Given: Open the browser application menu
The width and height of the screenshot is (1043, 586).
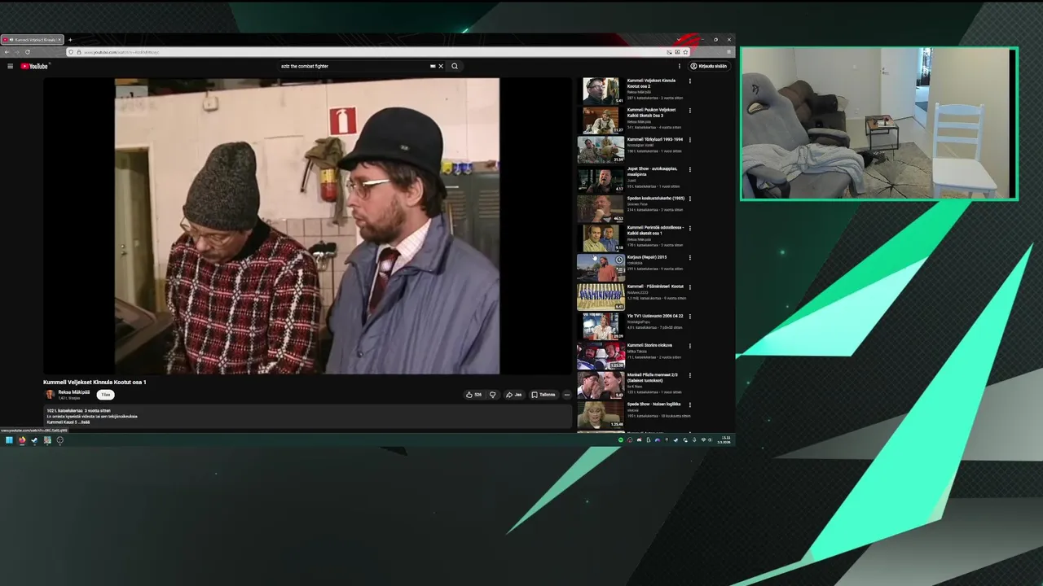Looking at the screenshot, I should [728, 52].
